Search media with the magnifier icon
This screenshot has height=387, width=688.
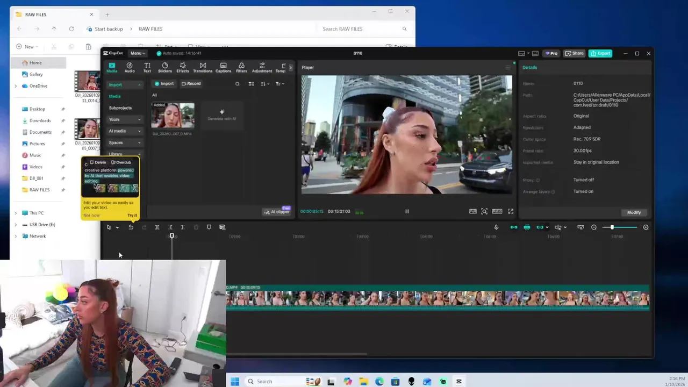click(237, 84)
